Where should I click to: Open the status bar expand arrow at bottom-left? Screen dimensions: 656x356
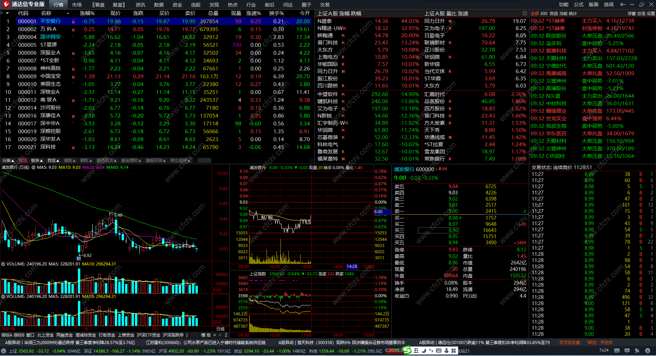(x=3, y=351)
